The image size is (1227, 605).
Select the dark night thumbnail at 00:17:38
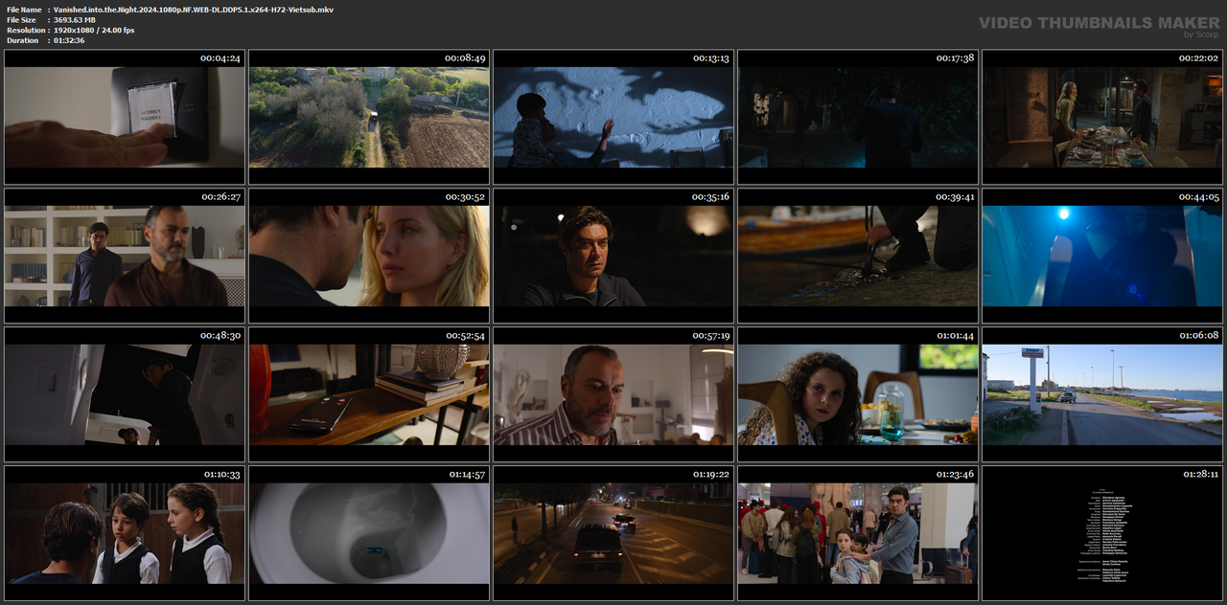pyautogui.click(x=858, y=117)
